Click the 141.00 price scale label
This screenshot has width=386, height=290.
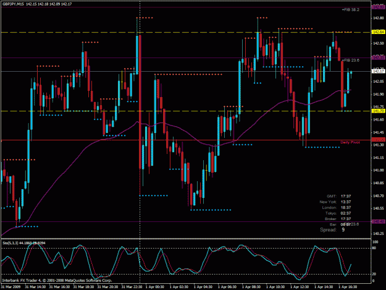(379, 170)
